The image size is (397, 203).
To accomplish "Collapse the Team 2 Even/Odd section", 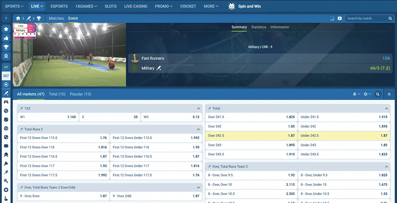I will [x=198, y=188].
